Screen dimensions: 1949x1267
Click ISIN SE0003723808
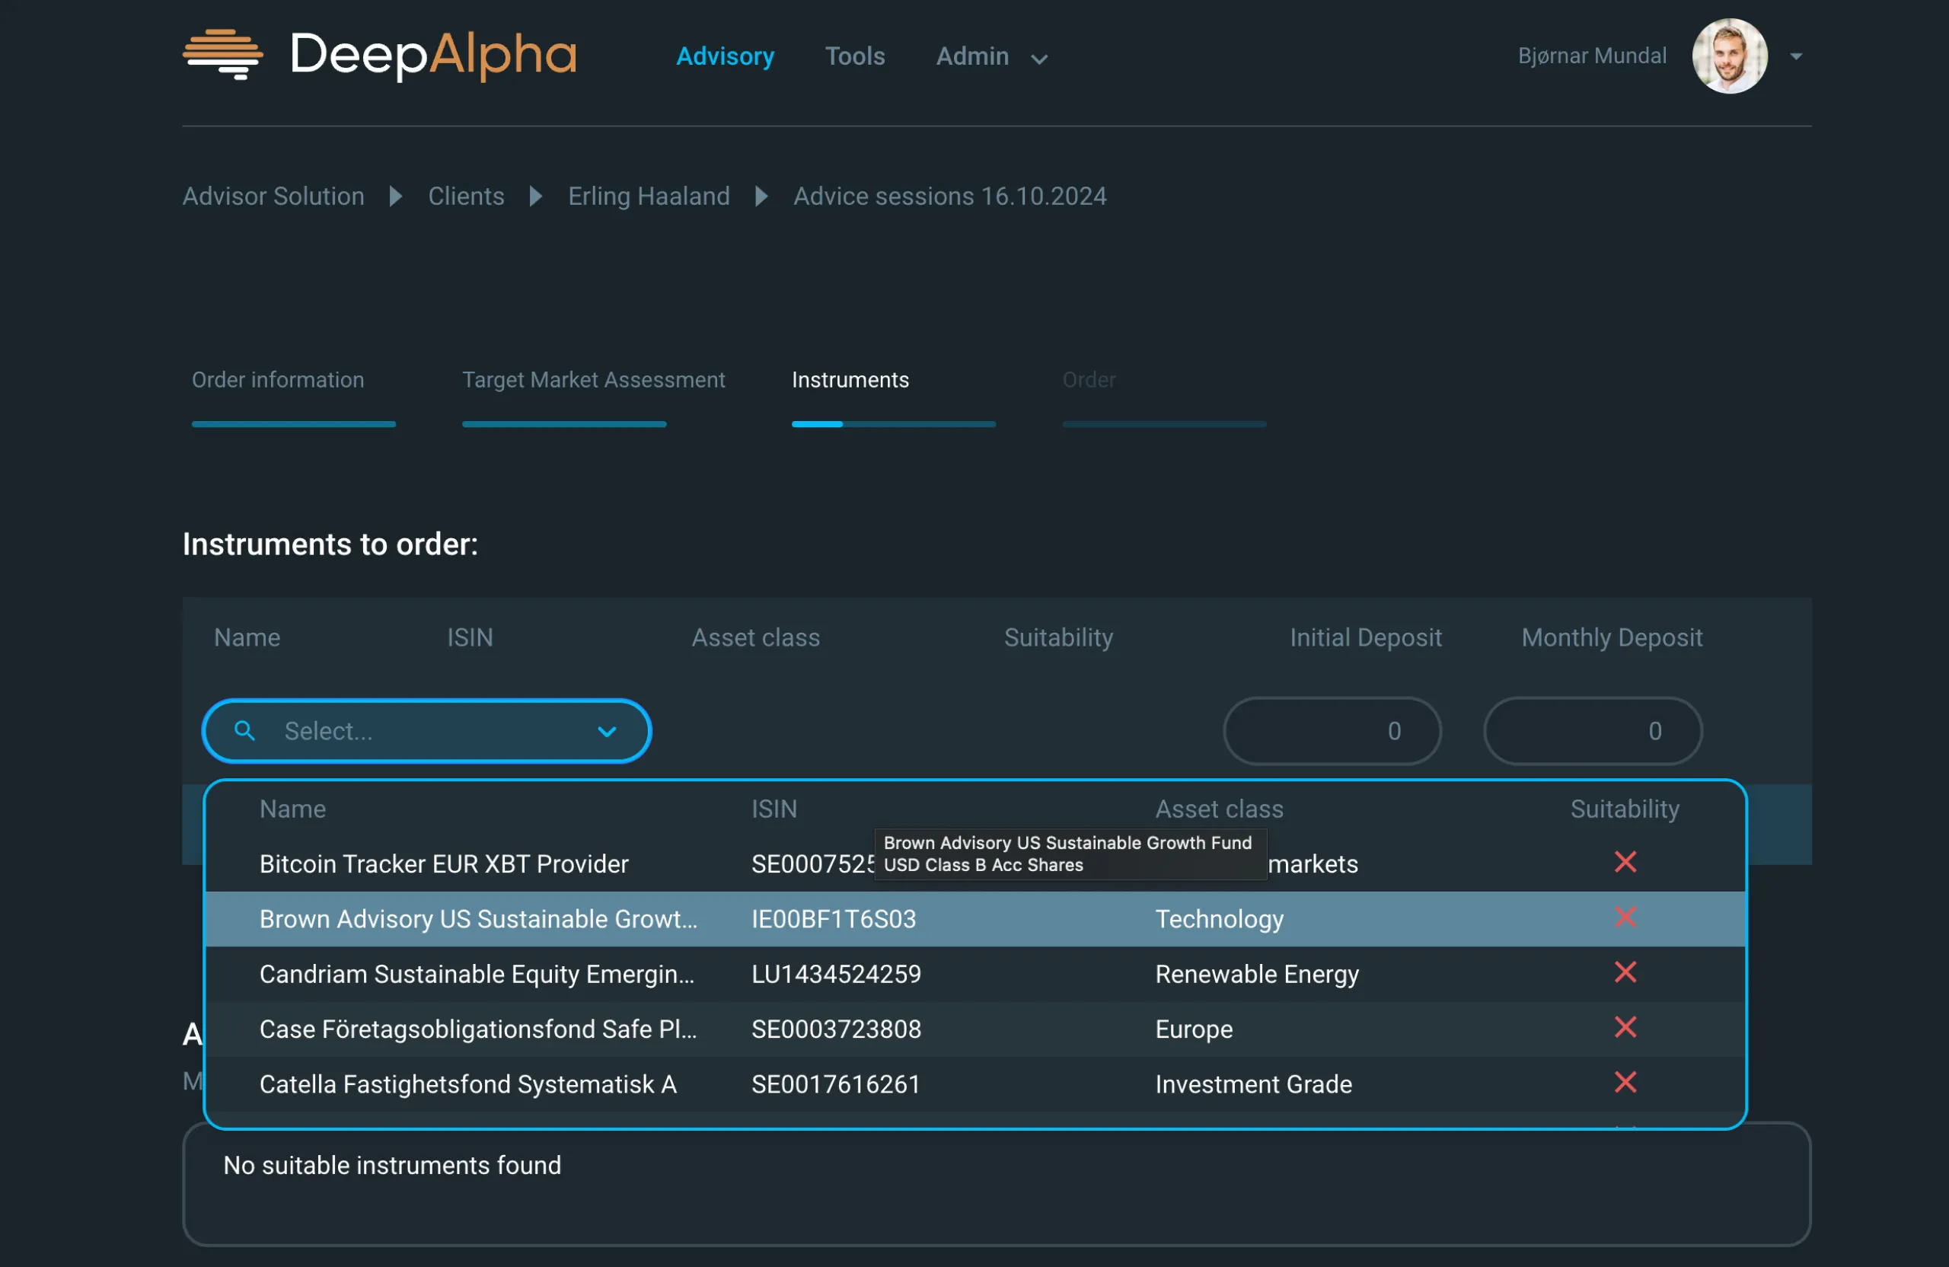pos(836,1028)
